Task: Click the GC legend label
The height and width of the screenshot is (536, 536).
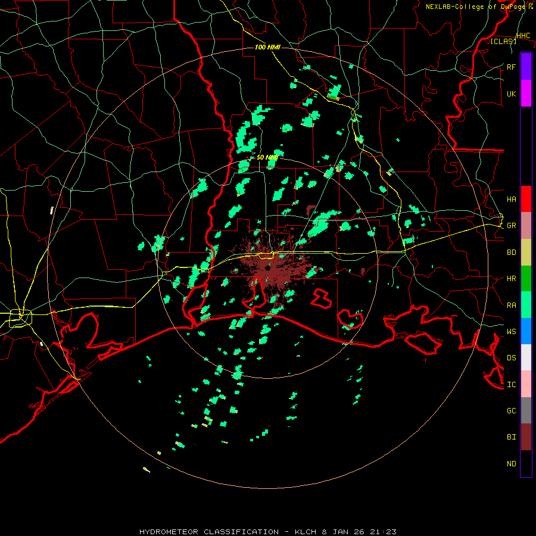Action: 511,410
